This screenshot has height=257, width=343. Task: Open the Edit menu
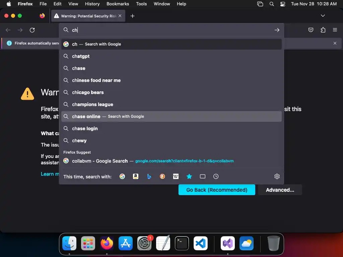pyautogui.click(x=58, y=4)
